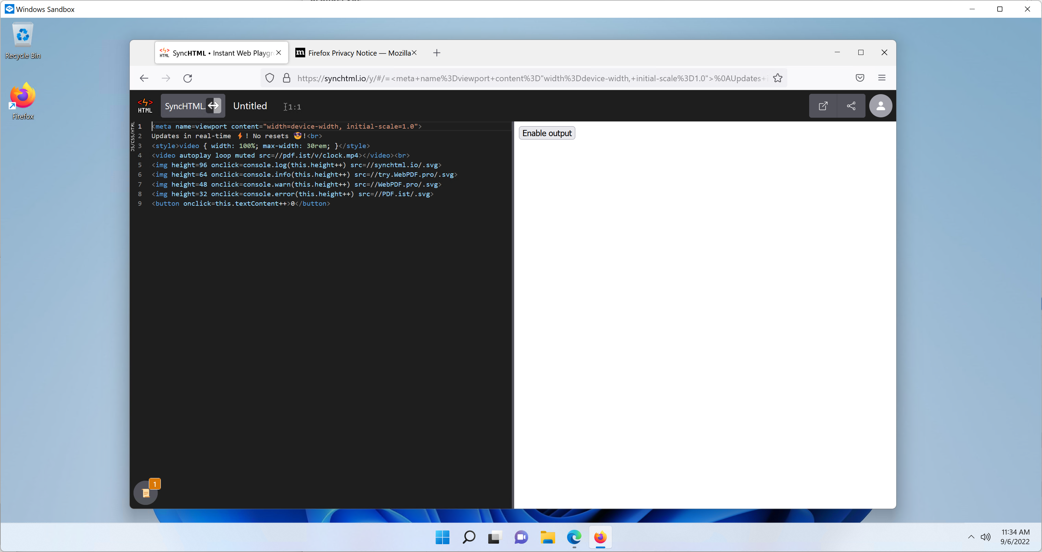Open Firefox application menu
Viewport: 1042px width, 552px height.
pos(882,78)
